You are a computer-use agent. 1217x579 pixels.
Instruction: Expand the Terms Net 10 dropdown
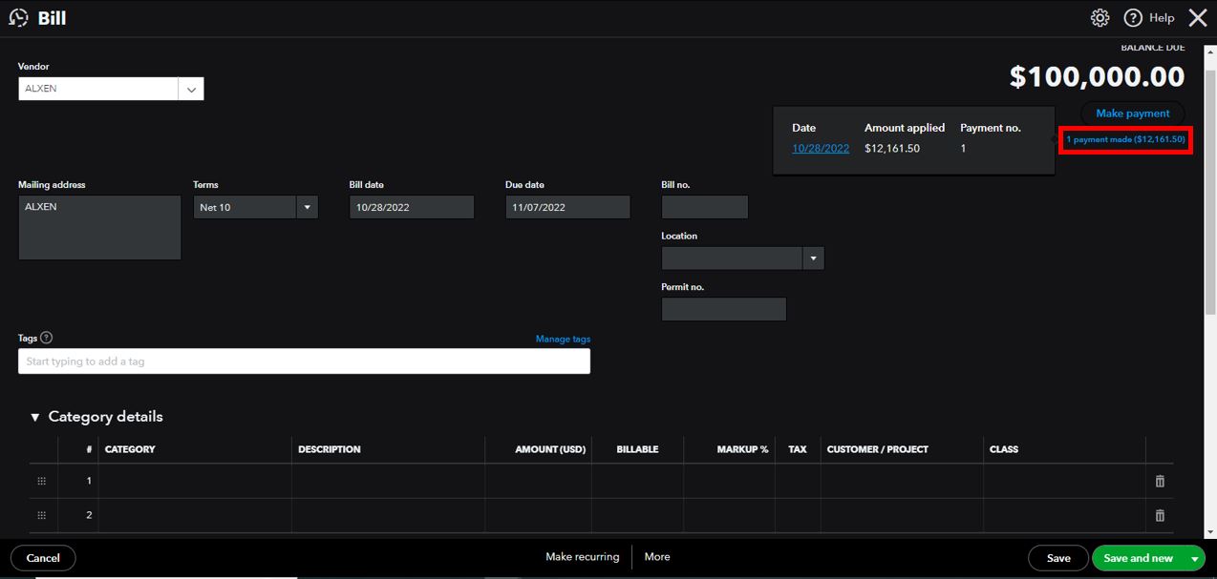pos(307,207)
